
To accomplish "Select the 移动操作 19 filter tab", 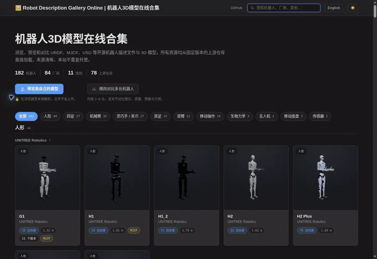I will [x=210, y=116].
